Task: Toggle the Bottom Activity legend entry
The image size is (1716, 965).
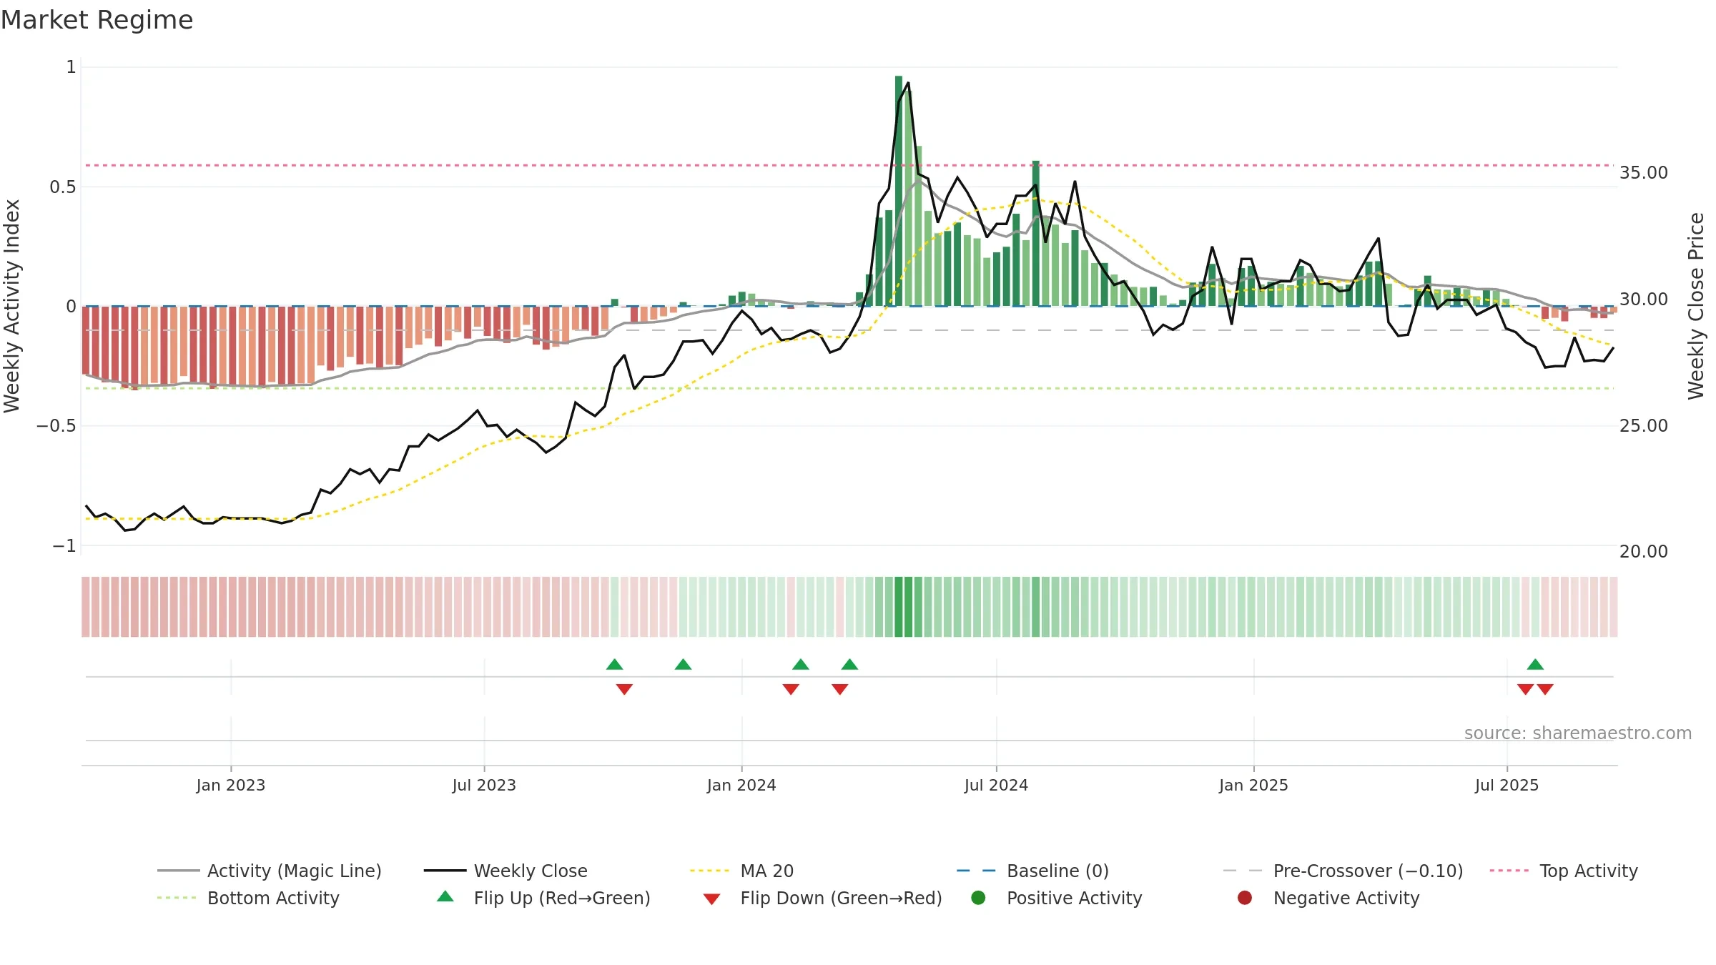Action: 248,898
